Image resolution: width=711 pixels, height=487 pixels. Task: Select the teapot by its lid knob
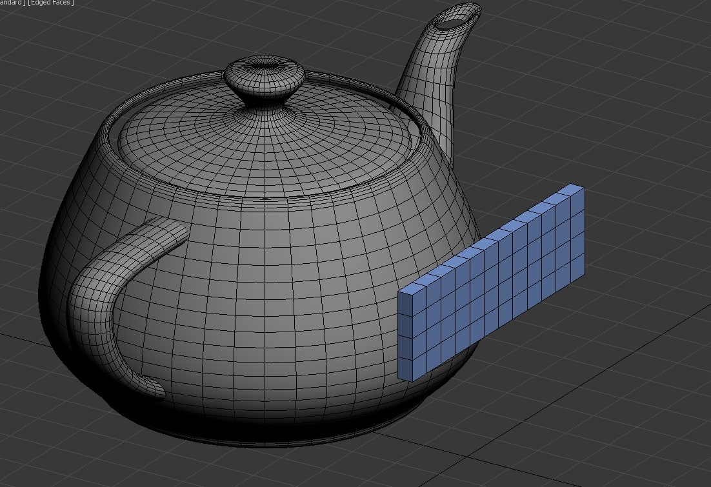[265, 82]
